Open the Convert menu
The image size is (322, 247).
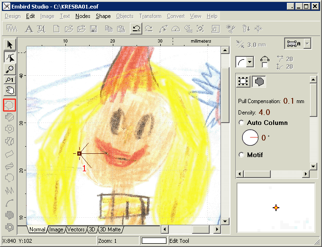[x=176, y=16]
